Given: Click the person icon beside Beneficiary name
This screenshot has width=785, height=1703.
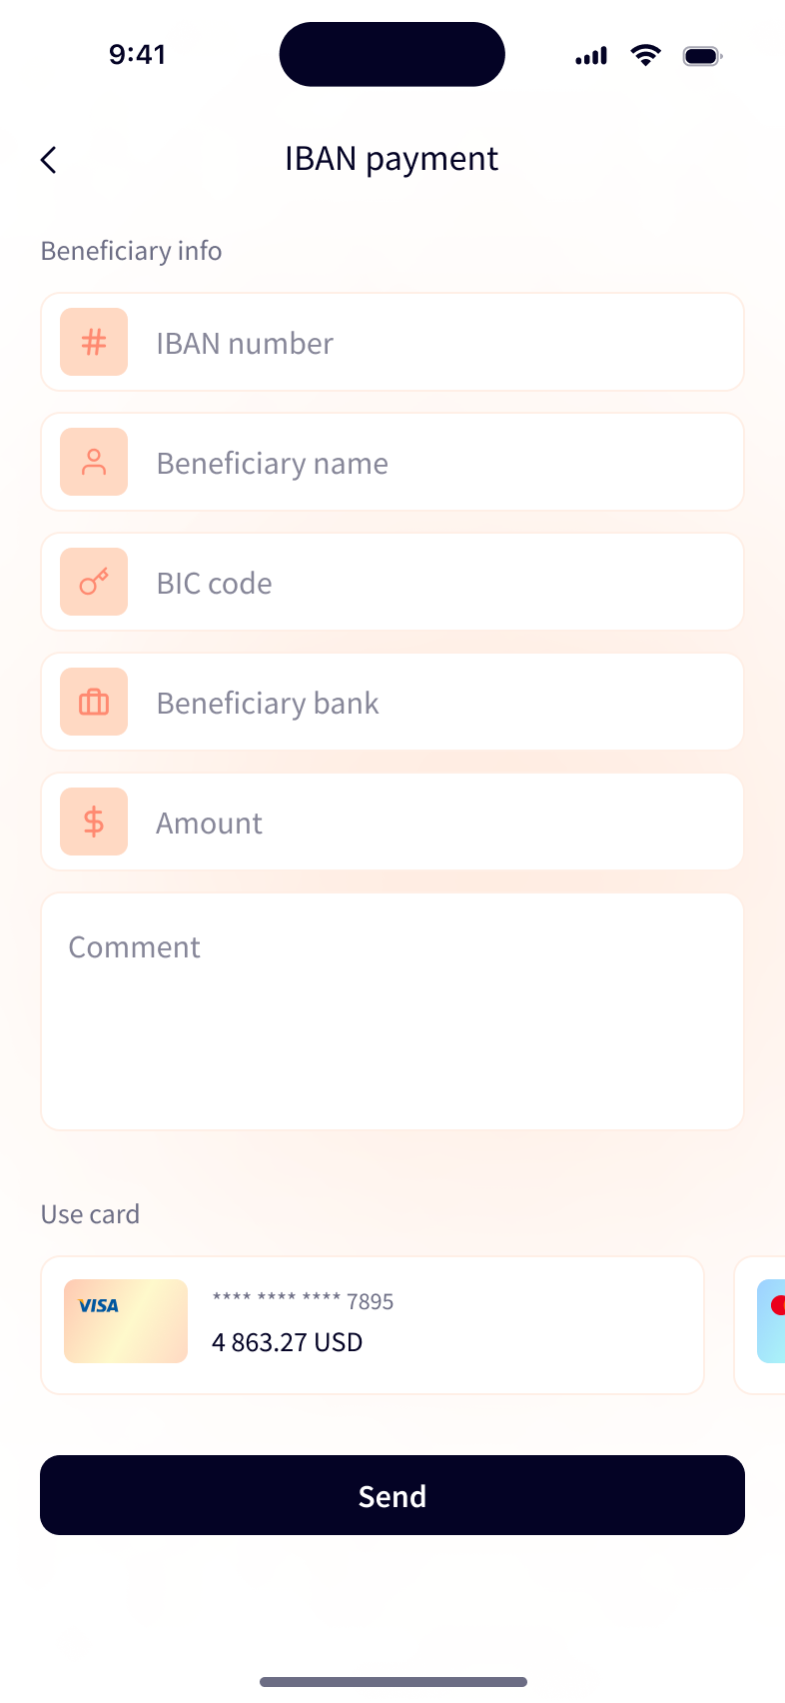Looking at the screenshot, I should (x=94, y=462).
